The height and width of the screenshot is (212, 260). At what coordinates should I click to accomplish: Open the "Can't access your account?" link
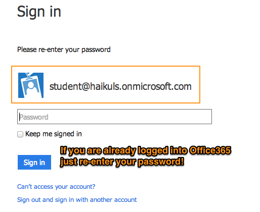coord(56,186)
